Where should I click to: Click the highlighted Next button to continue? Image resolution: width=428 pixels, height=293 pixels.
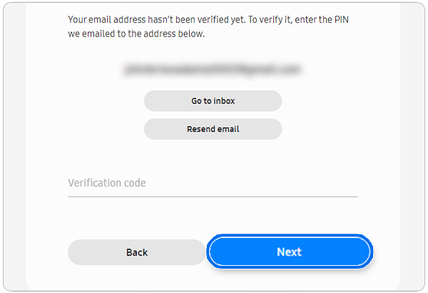[x=289, y=252]
